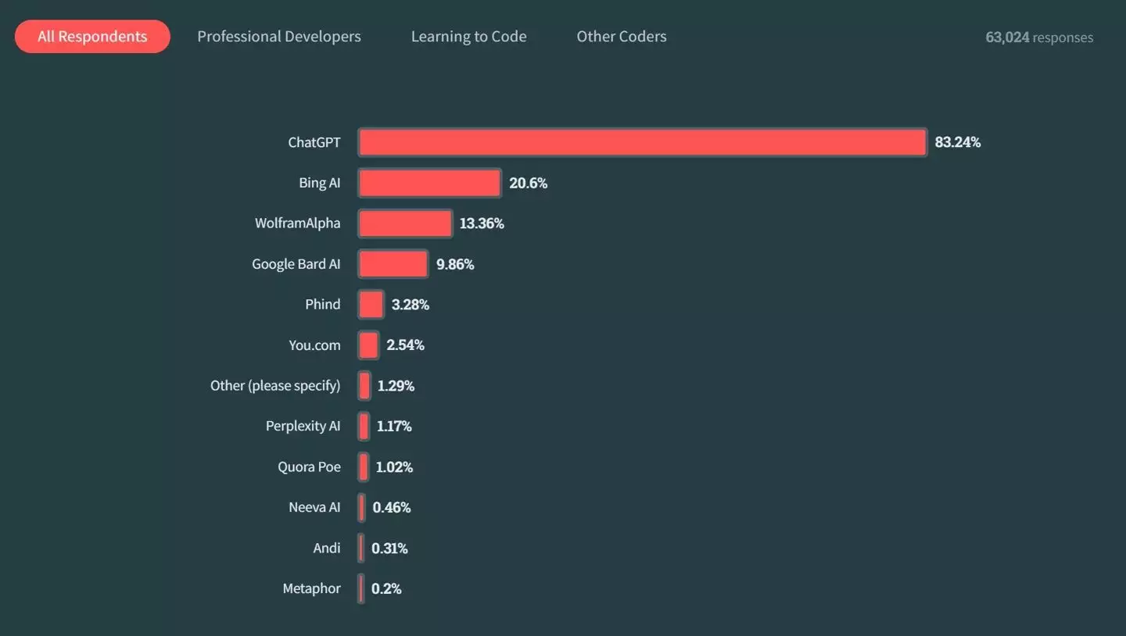Screen dimensions: 1126x636
Task: Click the Google Bard AI bar
Action: coord(393,264)
